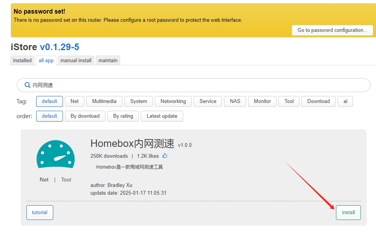The image size is (376, 232).
Task: Click the update date 2025-01-17 text
Action: point(128,193)
